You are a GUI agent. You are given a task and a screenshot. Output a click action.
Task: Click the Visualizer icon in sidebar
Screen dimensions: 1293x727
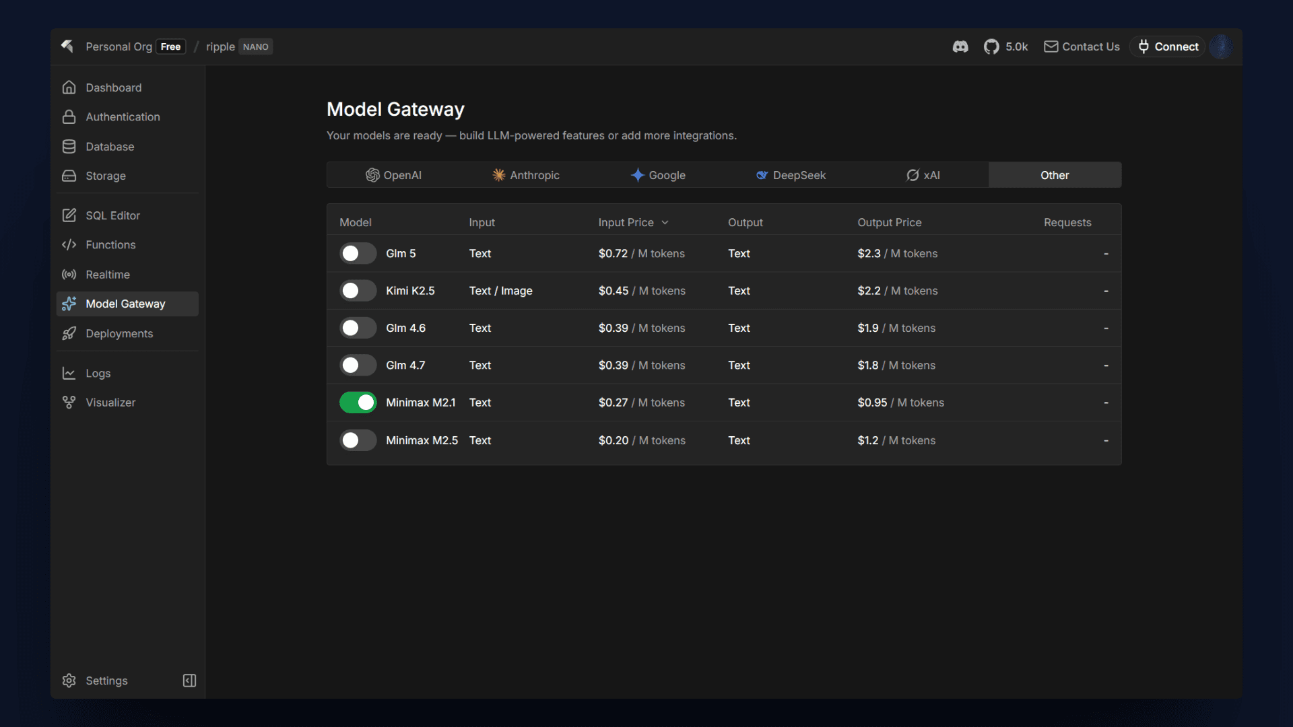pyautogui.click(x=69, y=403)
